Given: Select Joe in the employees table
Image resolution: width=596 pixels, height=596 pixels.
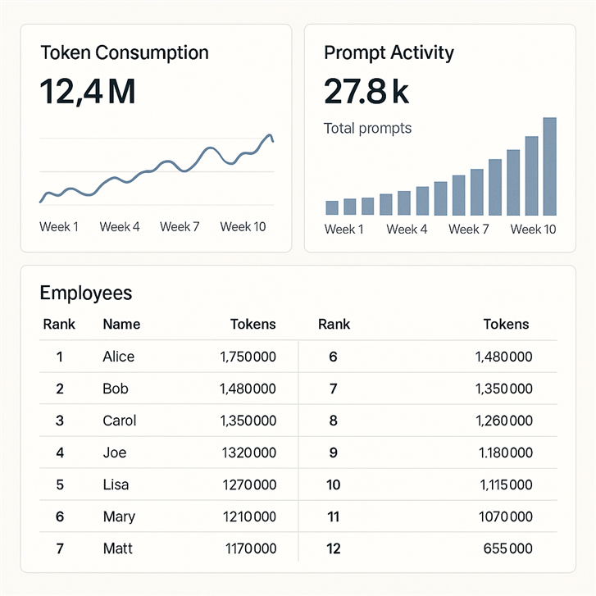Looking at the screenshot, I should point(115,453).
